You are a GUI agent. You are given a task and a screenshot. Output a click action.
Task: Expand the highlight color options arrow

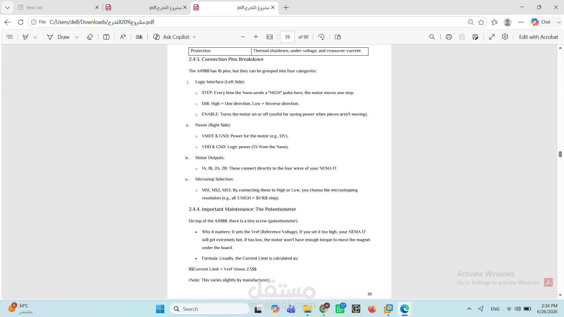[35, 37]
